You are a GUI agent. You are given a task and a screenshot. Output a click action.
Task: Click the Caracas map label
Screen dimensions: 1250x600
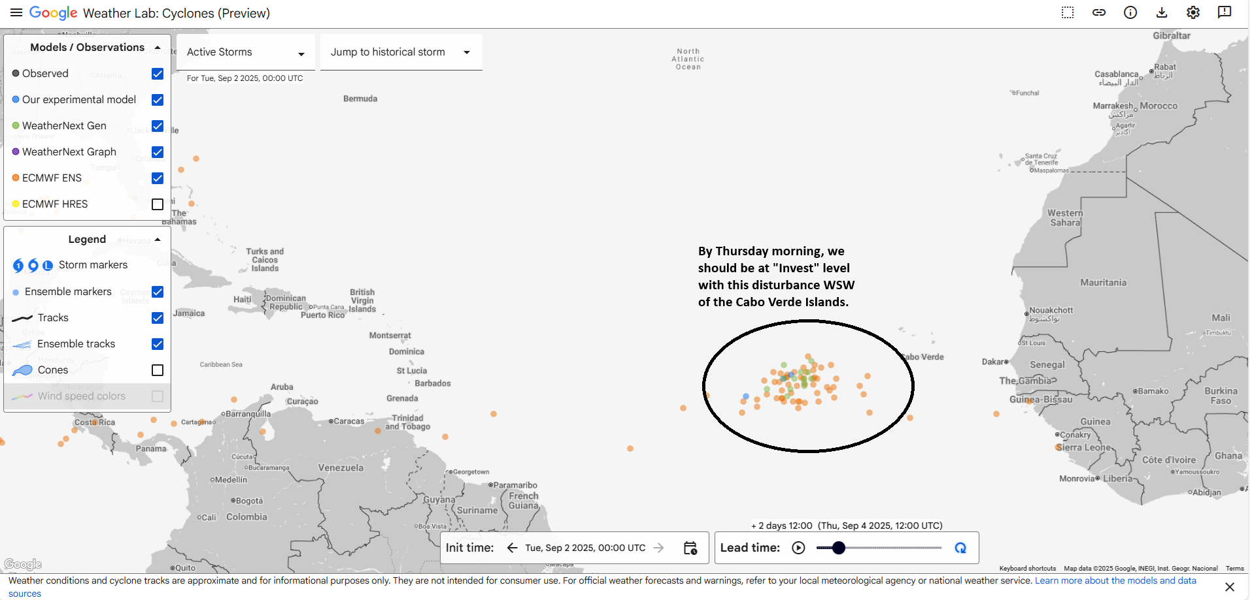(x=349, y=421)
